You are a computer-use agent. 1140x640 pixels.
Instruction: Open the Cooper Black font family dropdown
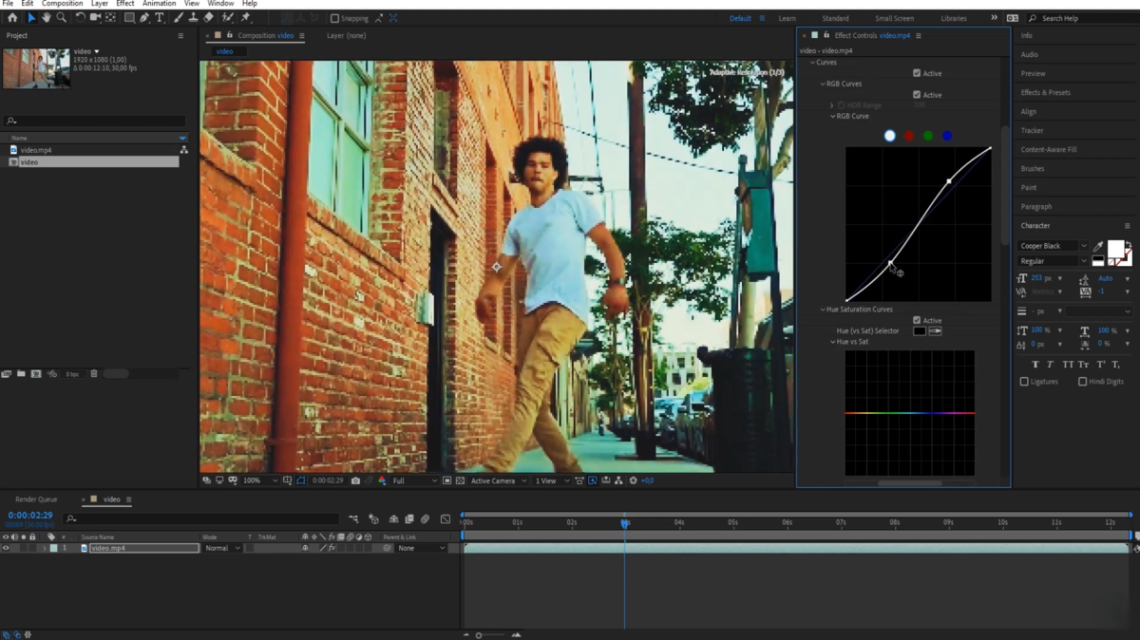click(x=1053, y=246)
